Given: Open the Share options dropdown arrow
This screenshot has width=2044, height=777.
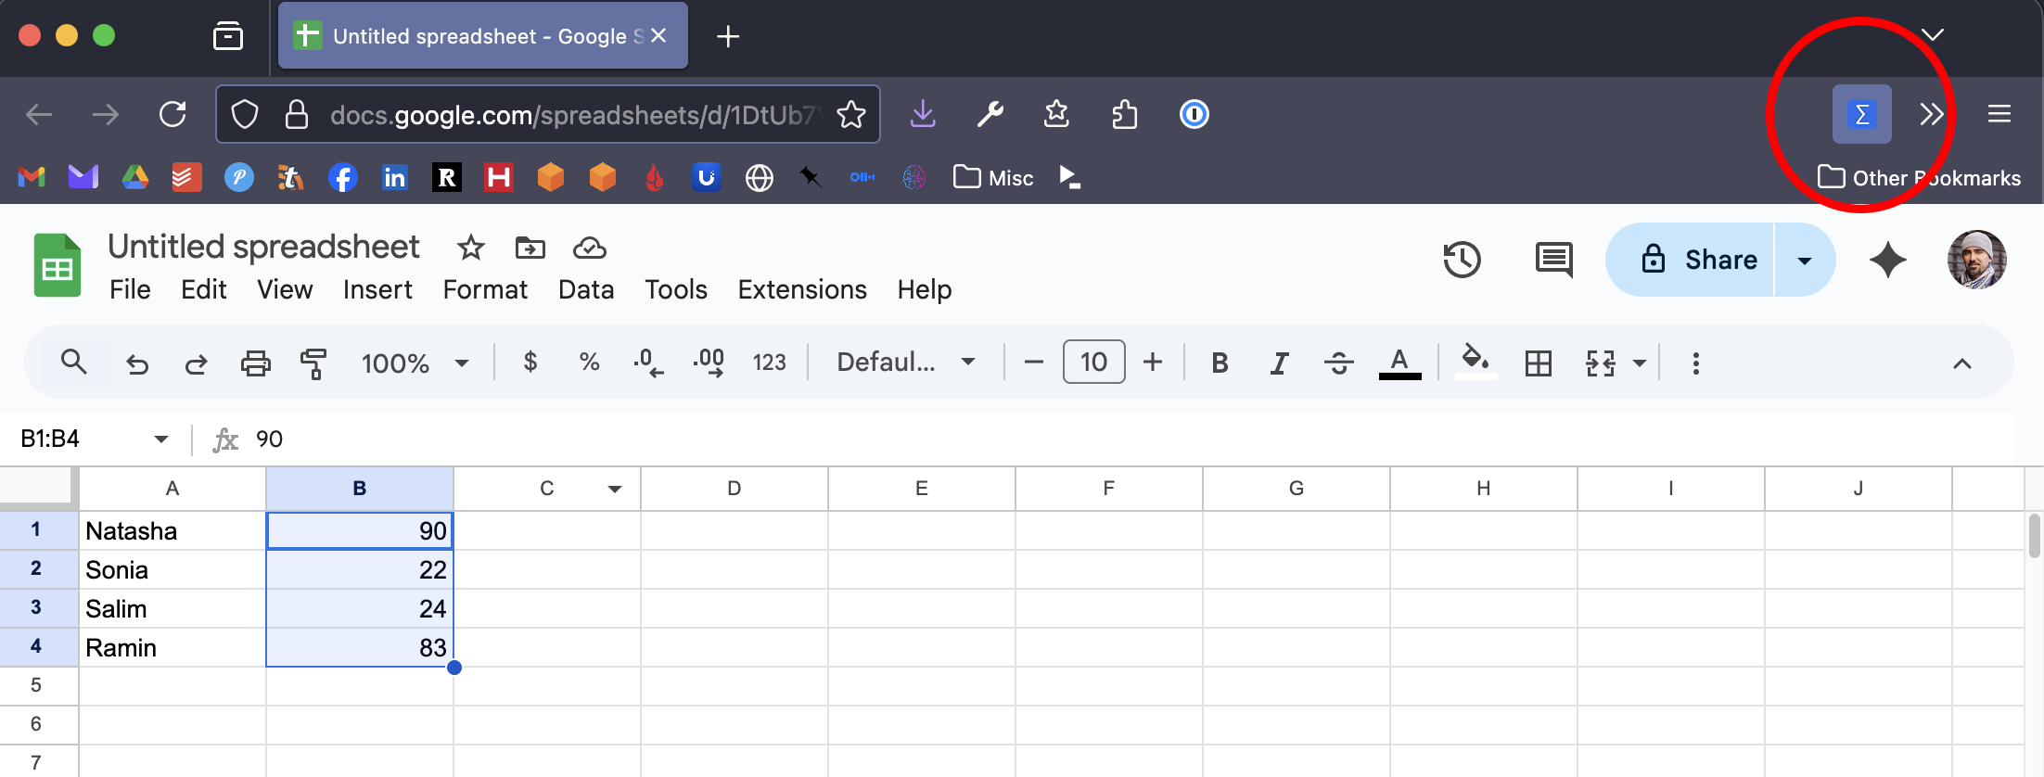Looking at the screenshot, I should (x=1805, y=260).
